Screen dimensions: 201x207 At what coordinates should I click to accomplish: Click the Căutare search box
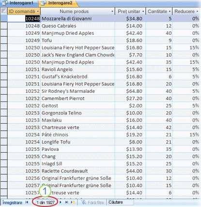coord(121,202)
